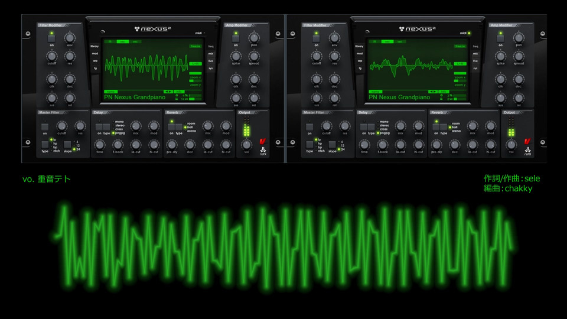Open arp tab on left unit

click(x=96, y=61)
